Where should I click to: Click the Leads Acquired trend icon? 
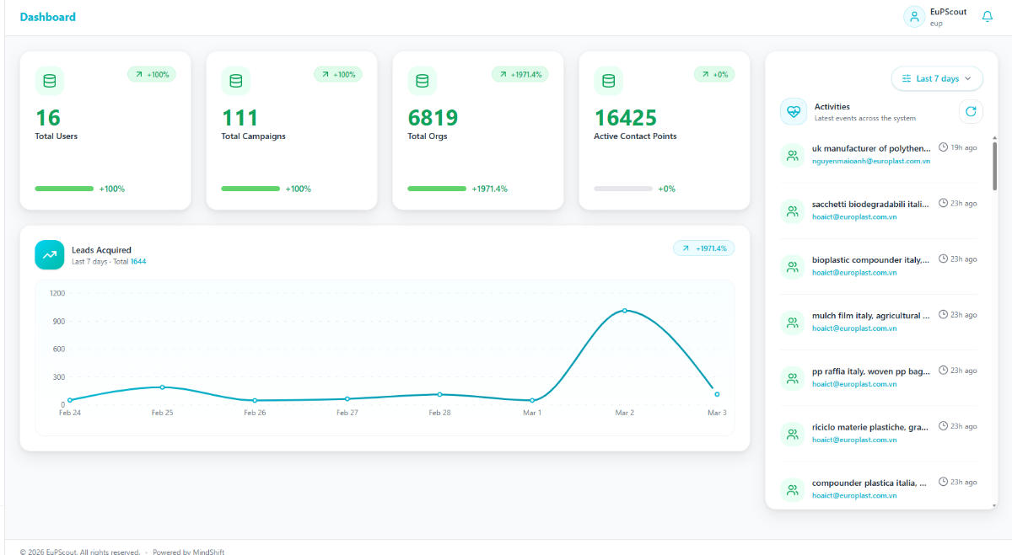pos(50,255)
